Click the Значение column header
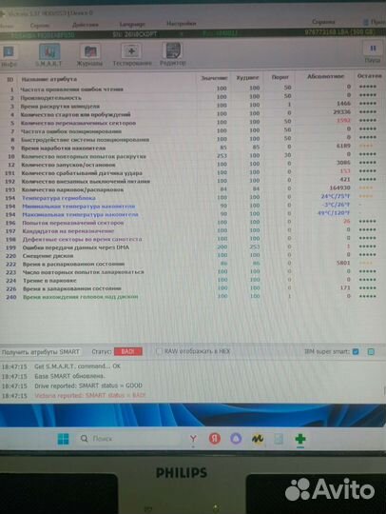Screen dimensions: 386x514 pyautogui.click(x=214, y=78)
